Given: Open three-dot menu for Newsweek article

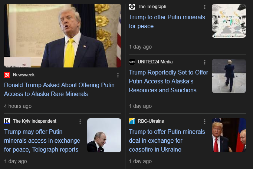Looking at the screenshot, I should tap(118, 75).
